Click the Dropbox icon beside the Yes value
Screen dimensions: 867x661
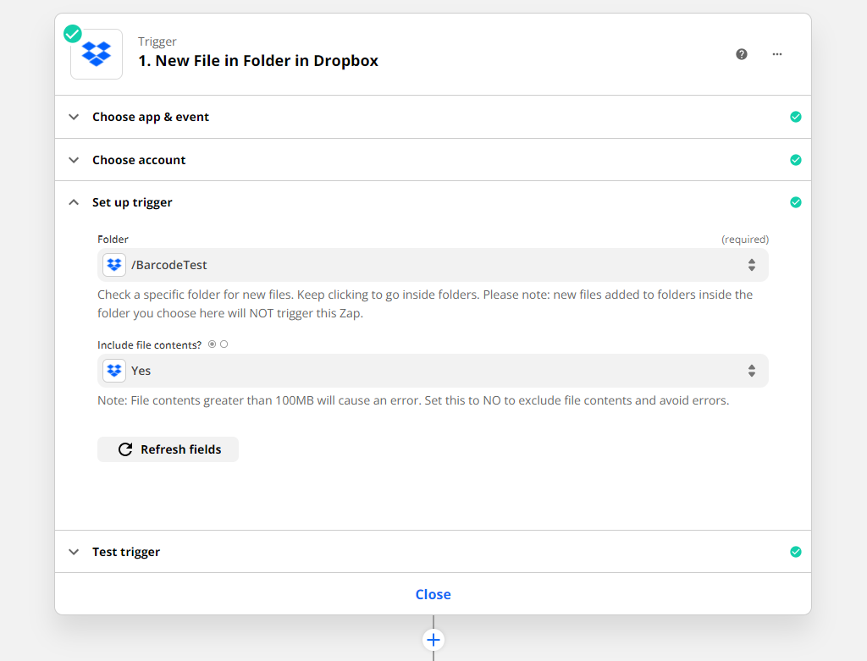point(114,371)
